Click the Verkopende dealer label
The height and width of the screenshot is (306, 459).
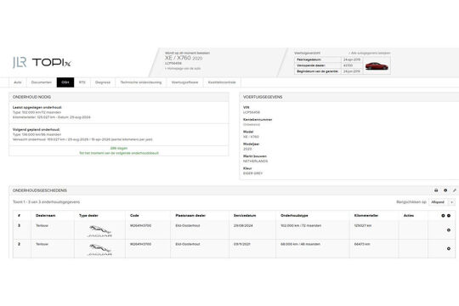coord(311,65)
